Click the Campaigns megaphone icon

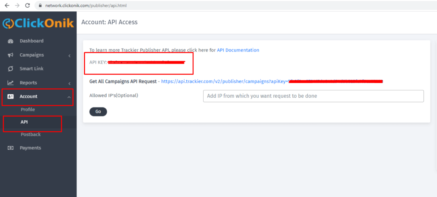[11, 55]
